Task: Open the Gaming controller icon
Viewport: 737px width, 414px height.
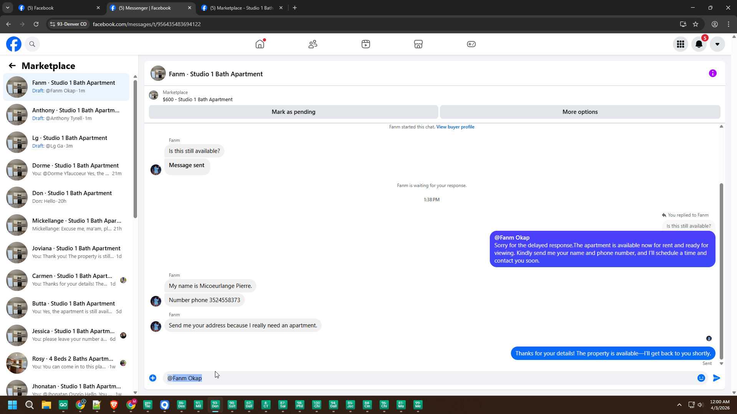Action: coord(471,44)
